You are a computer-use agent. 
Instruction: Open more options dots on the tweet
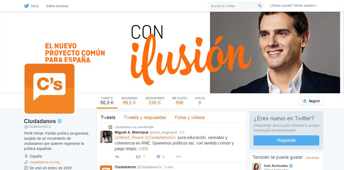pos(179,157)
